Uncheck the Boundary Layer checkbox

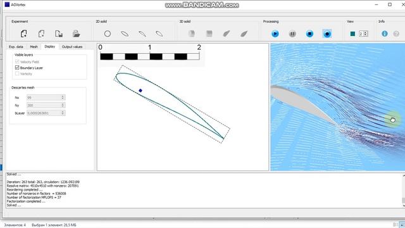pyautogui.click(x=17, y=68)
